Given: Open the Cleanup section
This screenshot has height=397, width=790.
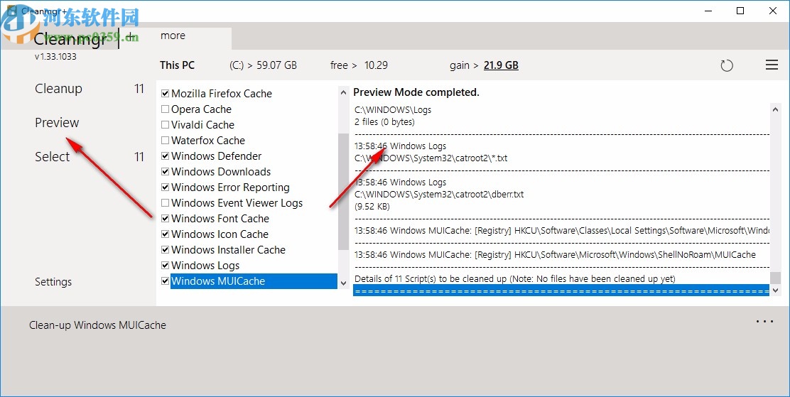Looking at the screenshot, I should 58,89.
